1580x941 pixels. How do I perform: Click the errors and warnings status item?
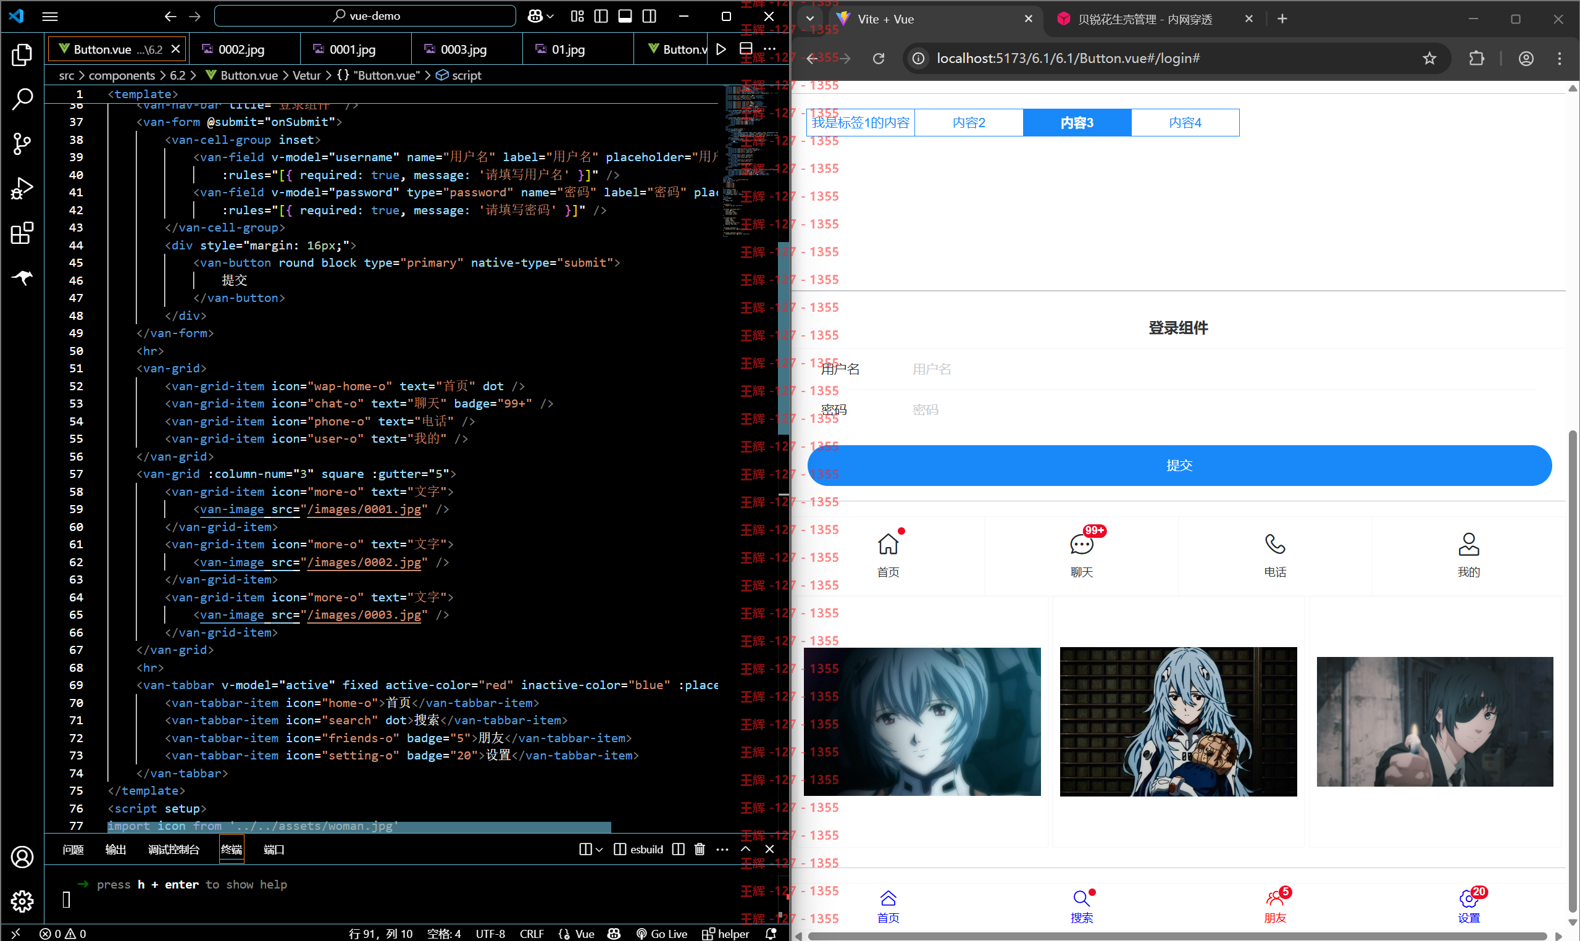63,934
